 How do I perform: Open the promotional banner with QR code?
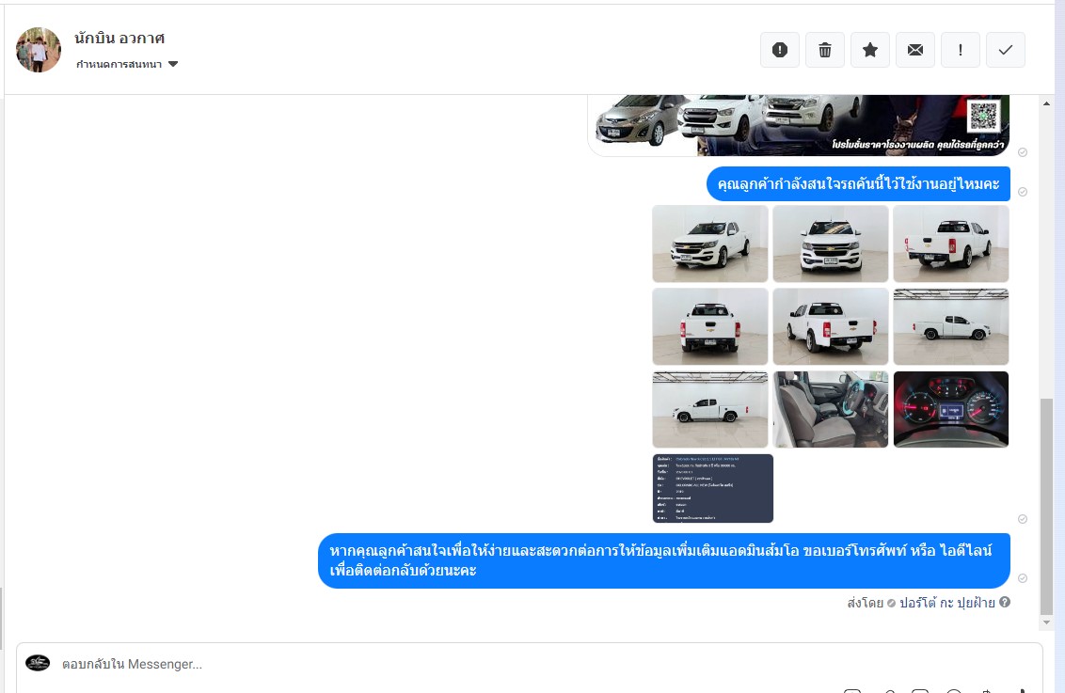pos(799,126)
